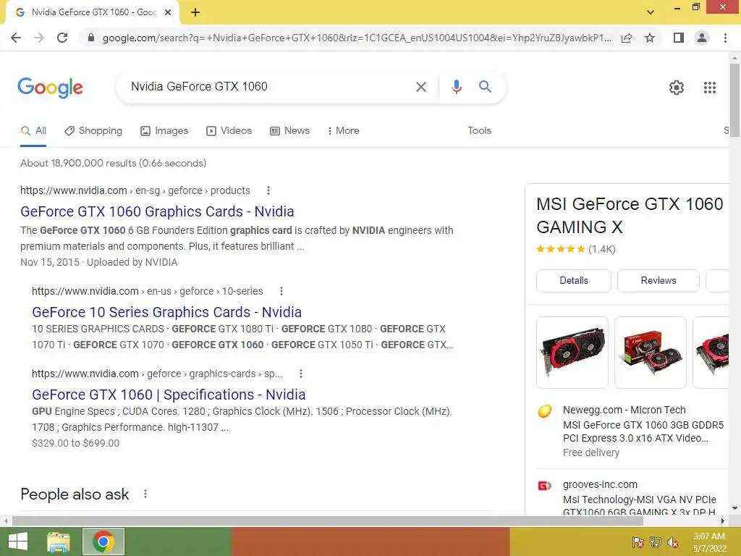Viewport: 741px width, 556px height.
Task: Open the Google apps grid
Action: (x=710, y=88)
